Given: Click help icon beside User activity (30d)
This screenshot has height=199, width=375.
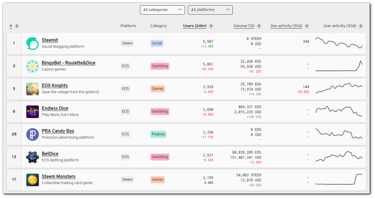Looking at the screenshot, I should [x=361, y=26].
